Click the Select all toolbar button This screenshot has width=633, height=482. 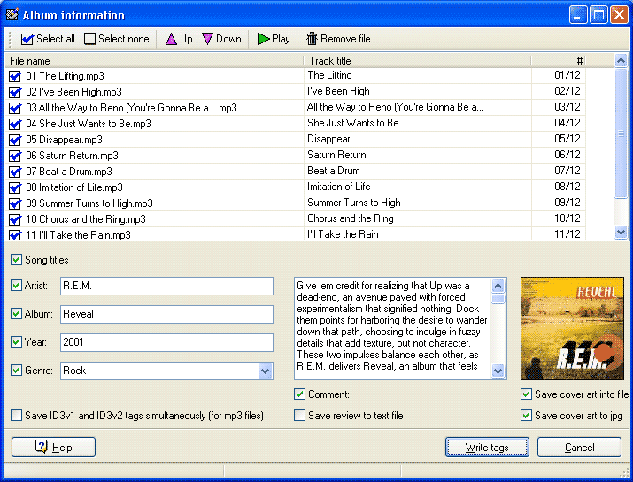coord(48,39)
